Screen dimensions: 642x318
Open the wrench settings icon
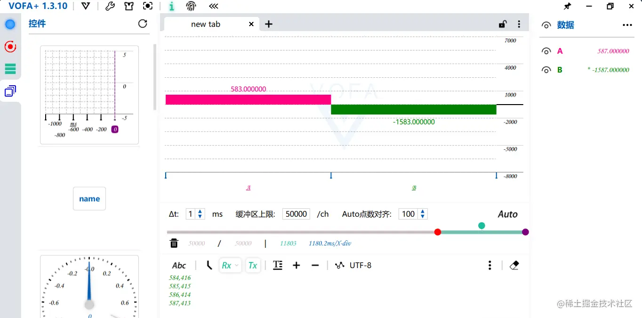[x=110, y=6]
